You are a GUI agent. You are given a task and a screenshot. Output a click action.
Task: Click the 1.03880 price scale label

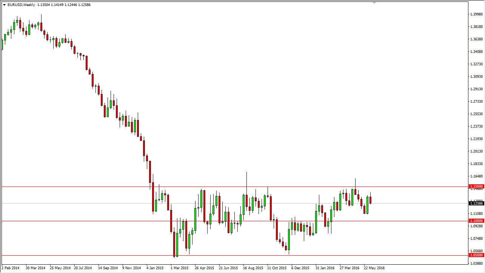[477, 264]
